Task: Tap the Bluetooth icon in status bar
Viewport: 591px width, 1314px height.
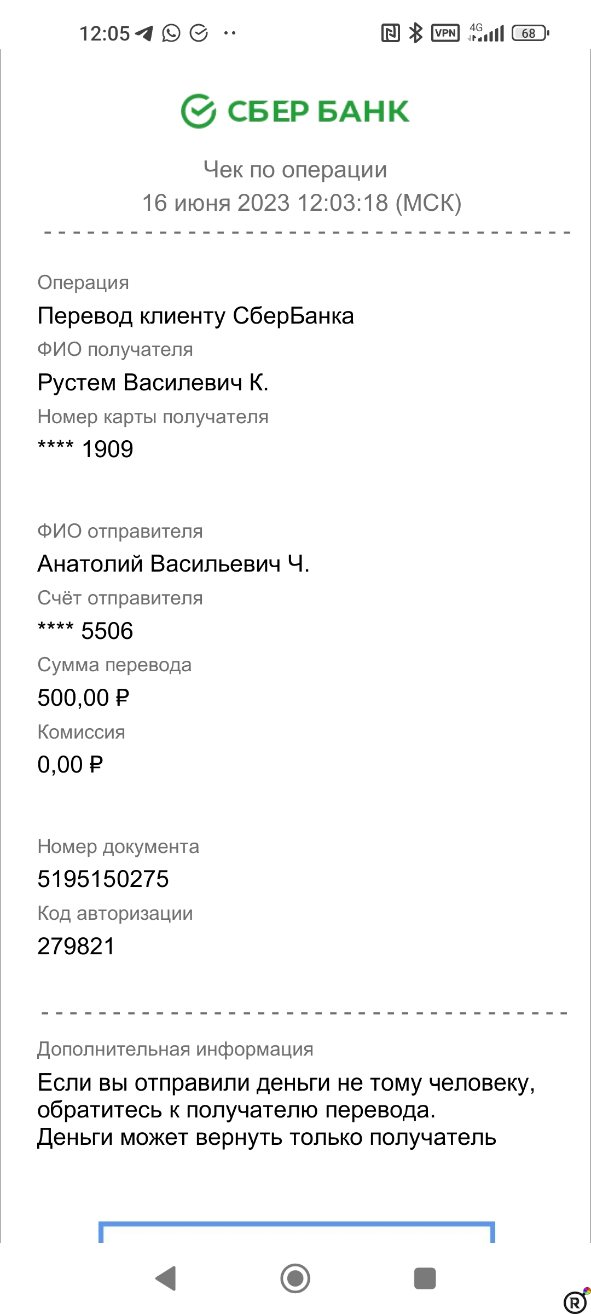Action: click(x=414, y=33)
